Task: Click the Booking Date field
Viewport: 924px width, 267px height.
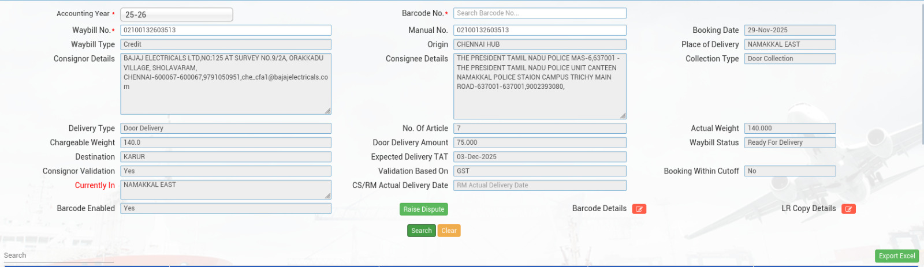Action: 789,30
